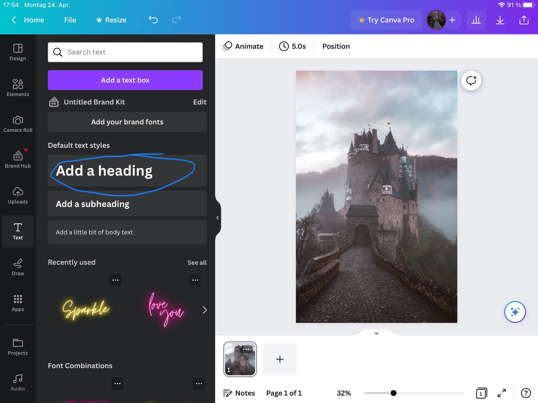Select the love you neon text style
Viewport: 538px width, 403px height.
[x=166, y=310]
